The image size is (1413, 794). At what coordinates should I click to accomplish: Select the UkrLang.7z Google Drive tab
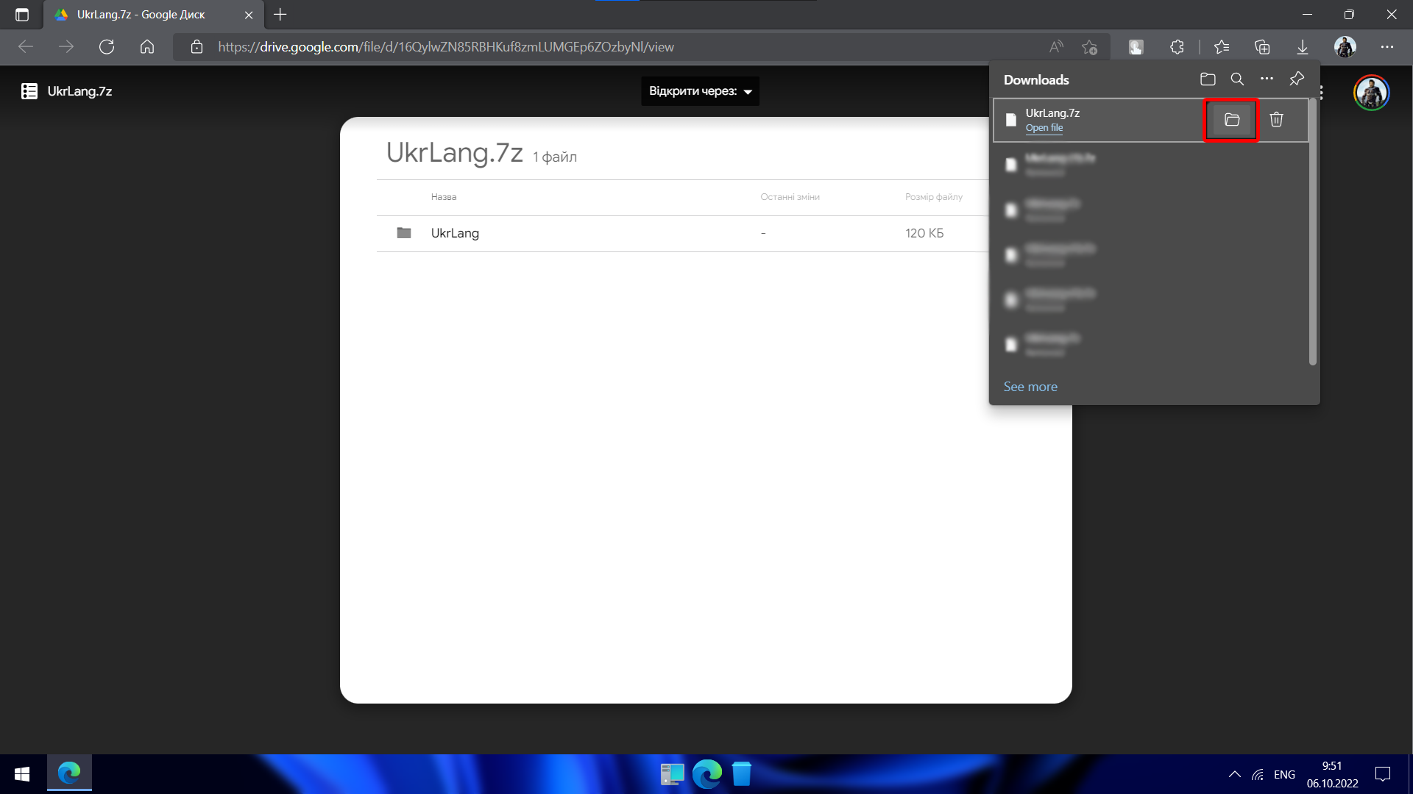141,15
